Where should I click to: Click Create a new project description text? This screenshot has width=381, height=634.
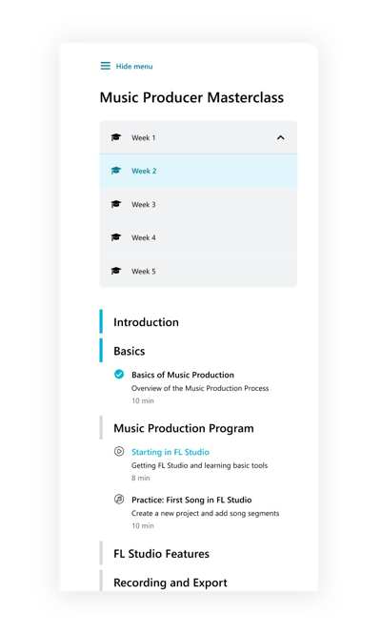(205, 514)
